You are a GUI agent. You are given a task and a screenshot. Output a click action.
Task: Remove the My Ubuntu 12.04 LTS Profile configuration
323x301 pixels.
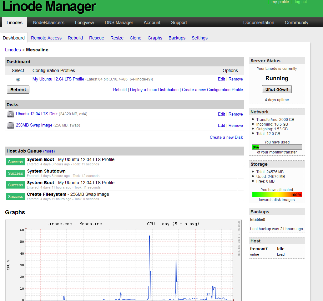coord(236,79)
